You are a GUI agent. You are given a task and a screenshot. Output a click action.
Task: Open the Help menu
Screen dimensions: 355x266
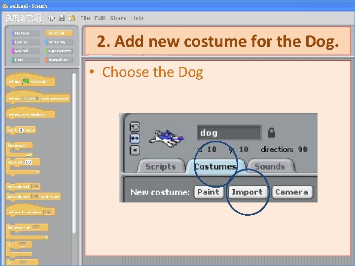coord(137,18)
